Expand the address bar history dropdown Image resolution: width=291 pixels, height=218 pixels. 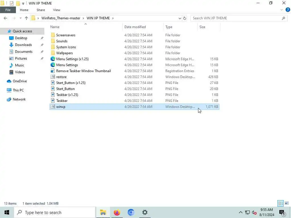180,18
